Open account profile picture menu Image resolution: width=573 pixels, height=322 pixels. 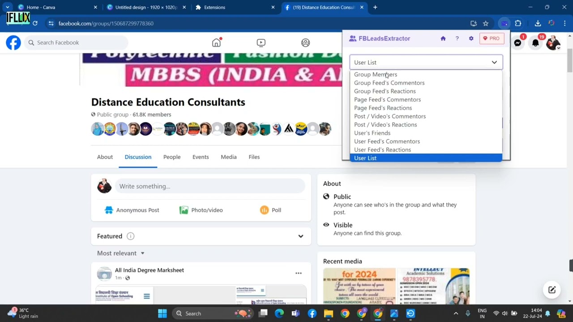pos(553,42)
